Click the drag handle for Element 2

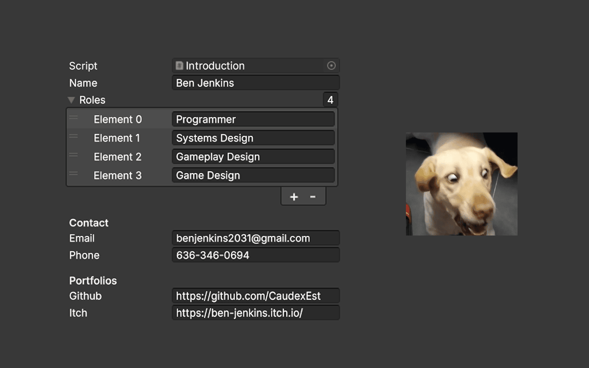73,155
